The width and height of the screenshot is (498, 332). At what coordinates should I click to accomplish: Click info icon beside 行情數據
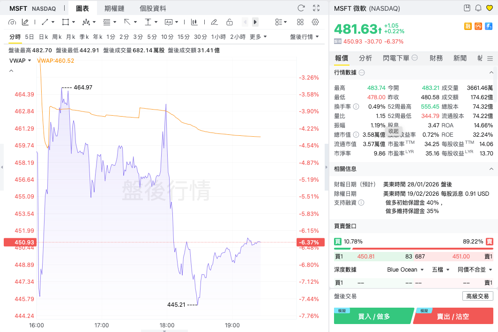pyautogui.click(x=362, y=73)
